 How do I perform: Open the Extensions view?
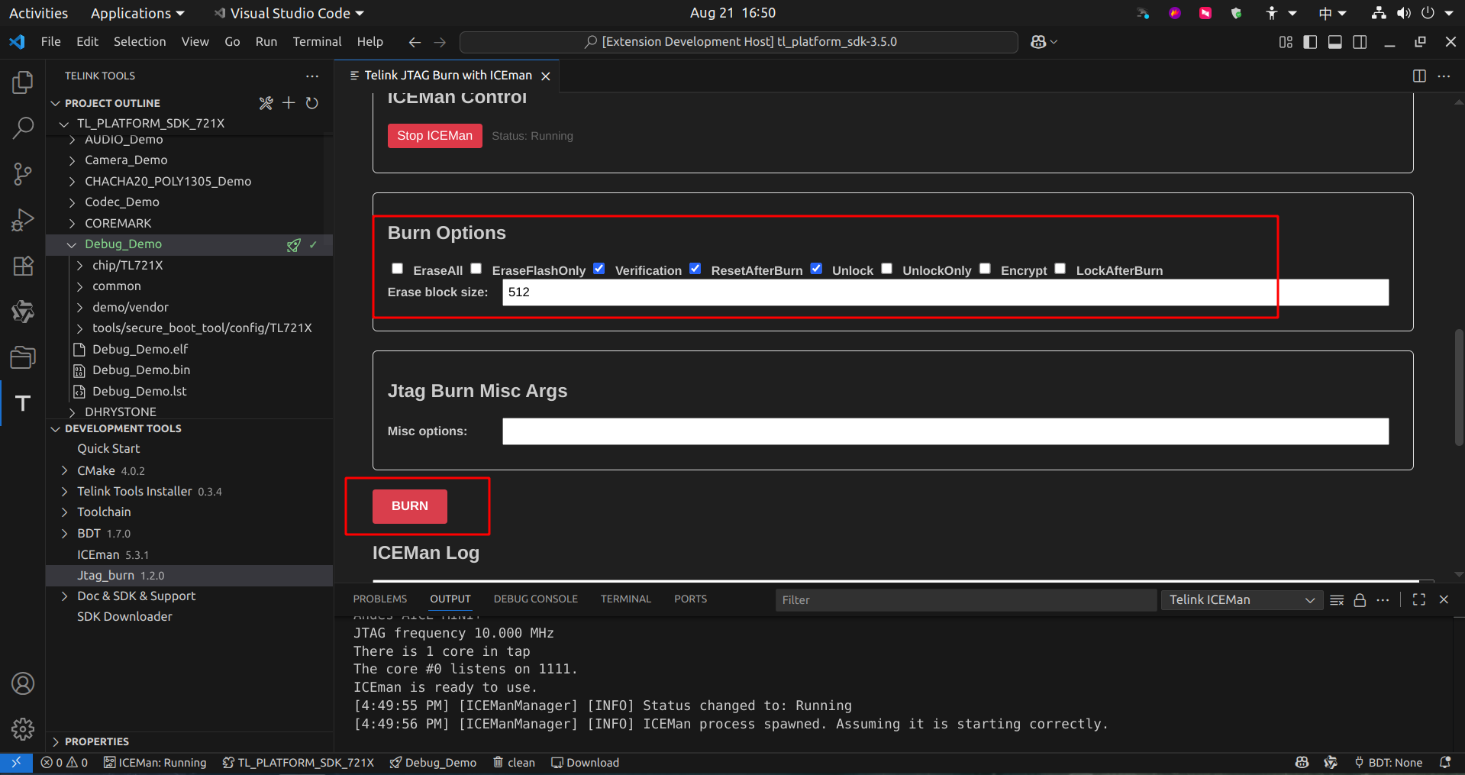[23, 266]
